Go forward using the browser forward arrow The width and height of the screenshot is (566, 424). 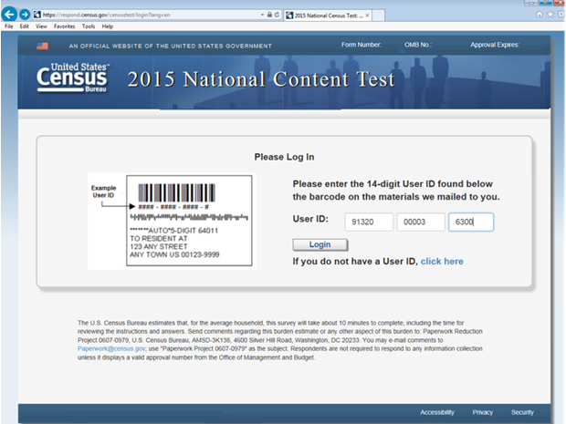[25, 15]
